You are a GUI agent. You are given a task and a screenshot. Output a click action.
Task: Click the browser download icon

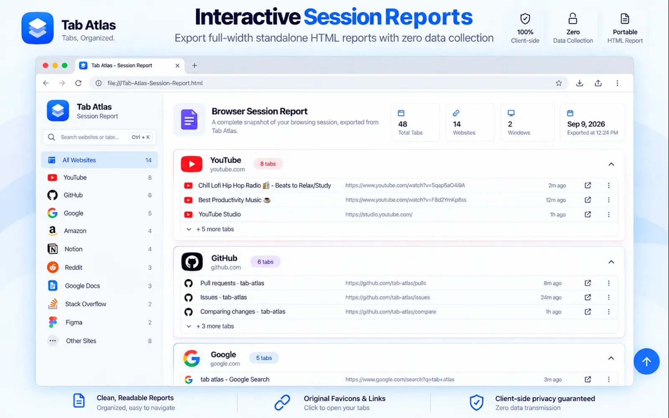click(580, 83)
